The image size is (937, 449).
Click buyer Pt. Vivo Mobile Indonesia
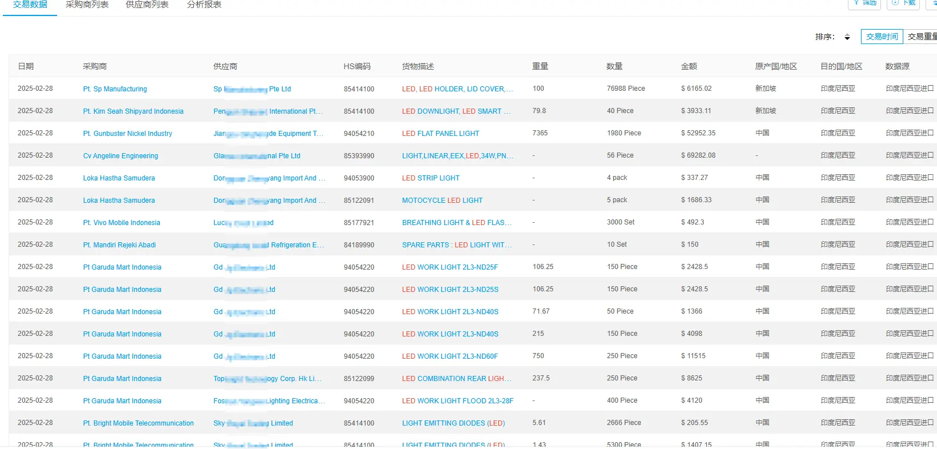(122, 223)
